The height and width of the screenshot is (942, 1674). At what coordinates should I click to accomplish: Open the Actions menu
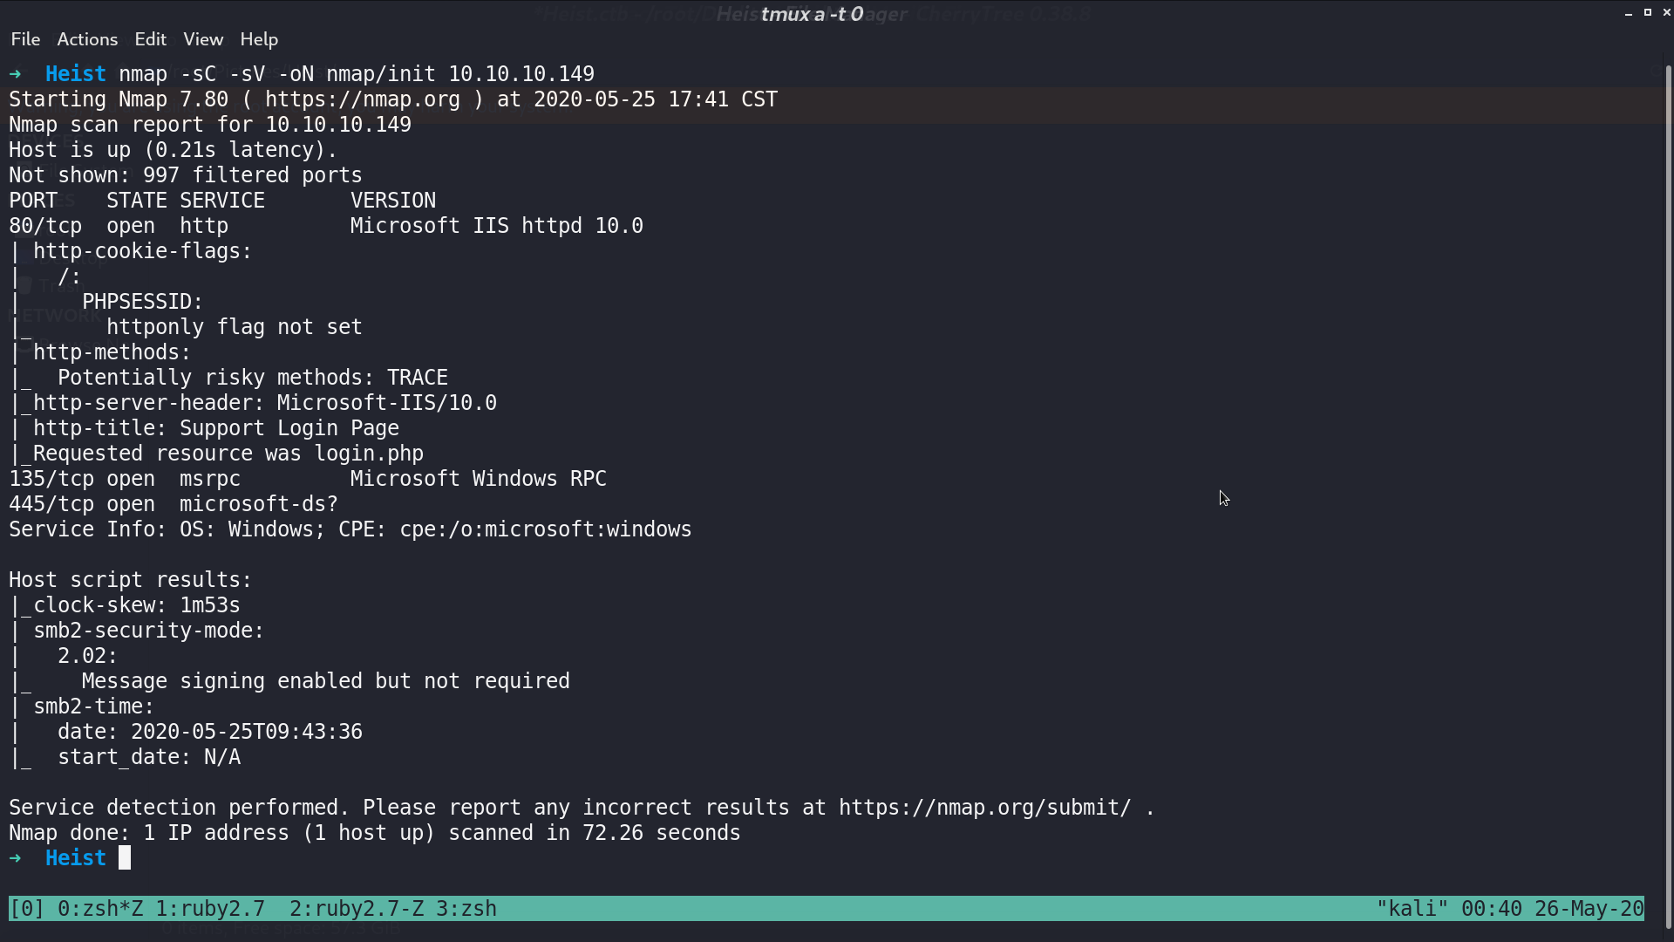point(87,39)
